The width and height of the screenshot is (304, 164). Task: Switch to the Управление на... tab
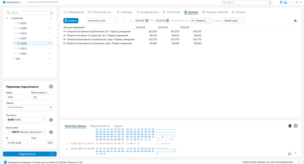coord(100,12)
